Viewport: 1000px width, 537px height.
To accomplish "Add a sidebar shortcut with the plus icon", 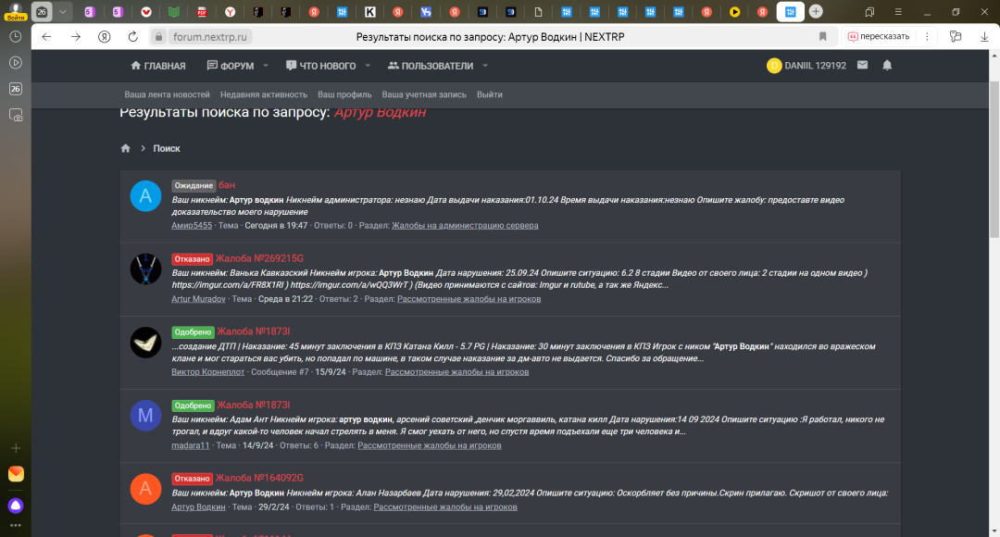I will [16, 448].
